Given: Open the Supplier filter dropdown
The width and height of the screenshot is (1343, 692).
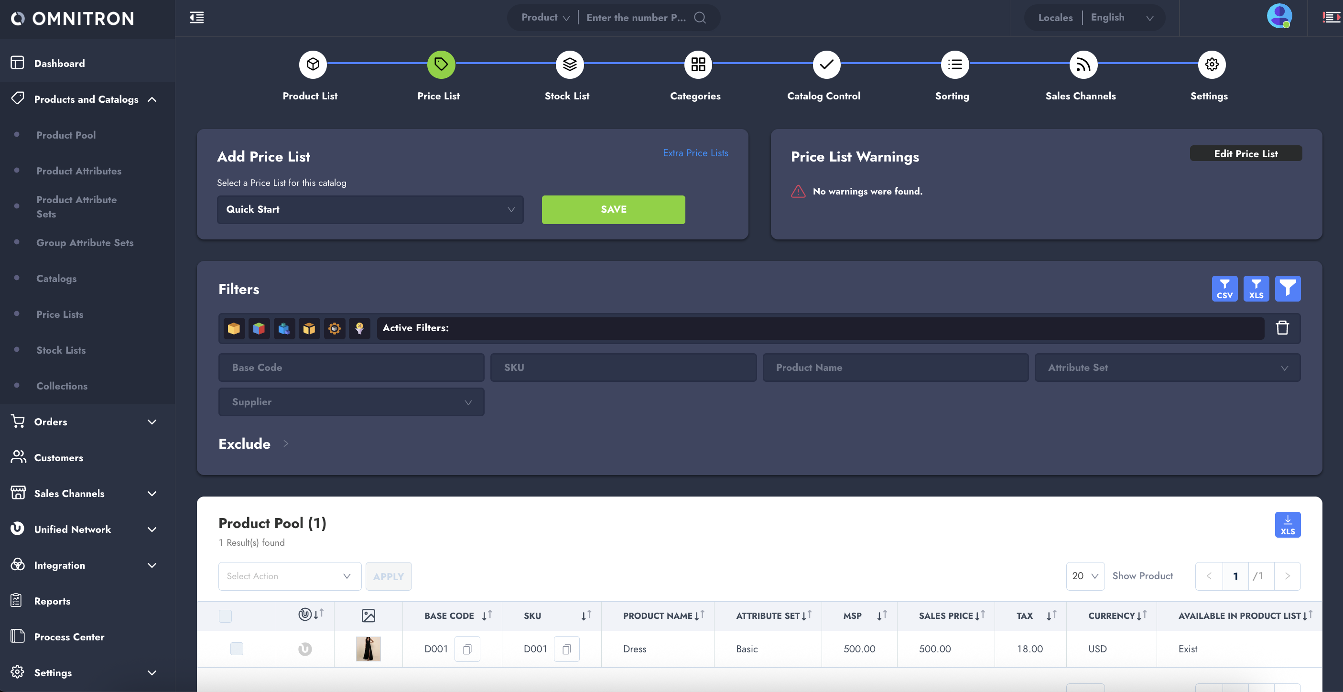Looking at the screenshot, I should coord(351,402).
